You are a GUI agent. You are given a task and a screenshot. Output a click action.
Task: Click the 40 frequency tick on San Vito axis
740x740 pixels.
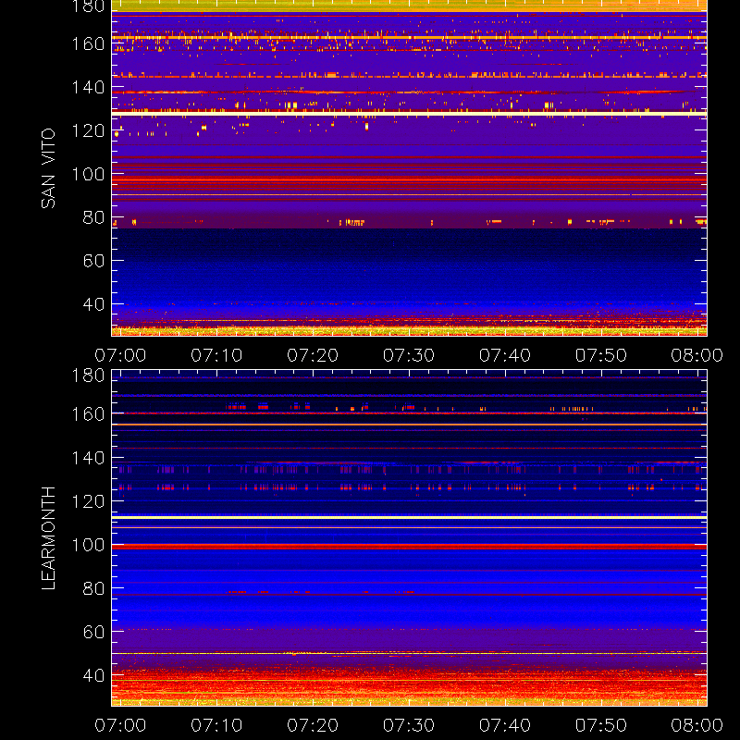(x=93, y=304)
